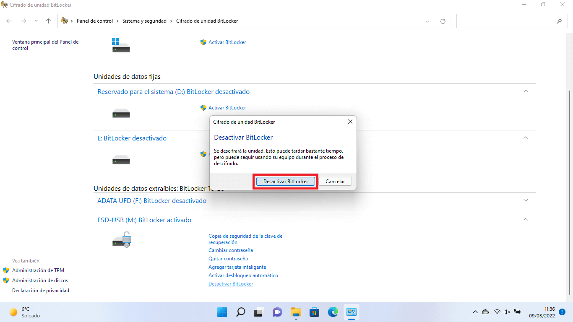
Task: Open the recent locations dropdown arrow
Action: [36, 21]
